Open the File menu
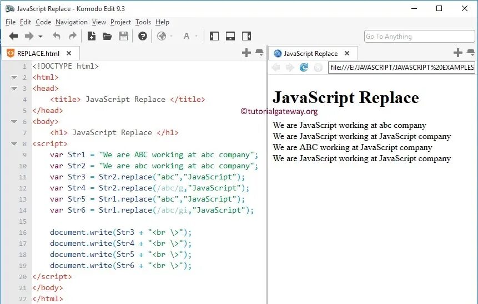Viewport: 478px width, 304px height. pyautogui.click(x=11, y=22)
